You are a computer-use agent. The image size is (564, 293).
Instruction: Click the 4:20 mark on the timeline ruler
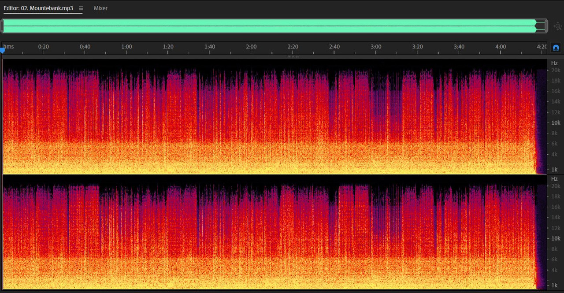542,47
